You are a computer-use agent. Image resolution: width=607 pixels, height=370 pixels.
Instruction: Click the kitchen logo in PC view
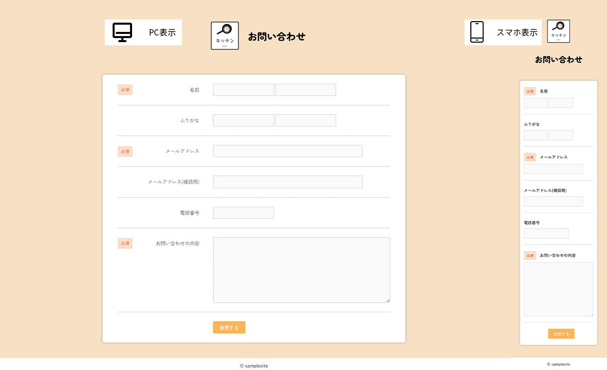pyautogui.click(x=225, y=35)
